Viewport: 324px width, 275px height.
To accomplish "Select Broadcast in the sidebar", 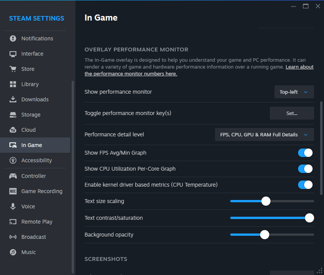I will 35,237.
